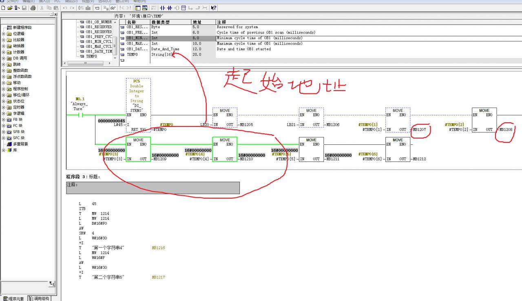The height and width of the screenshot is (301, 522).
Task: Click the 名称 column header
Action: pos(138,22)
